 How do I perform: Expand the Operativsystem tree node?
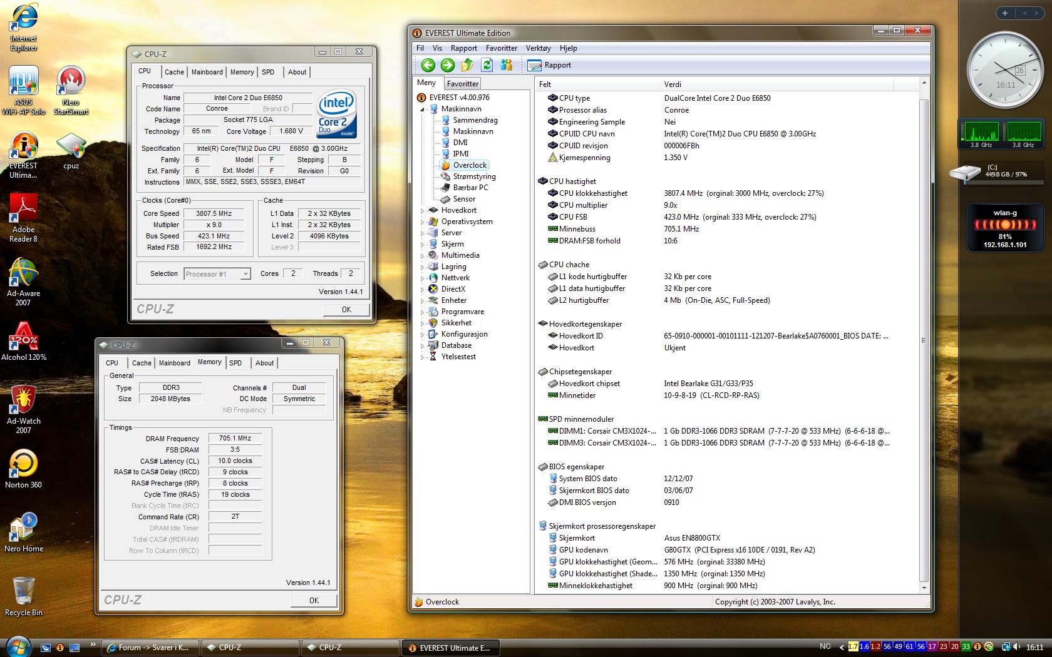pos(422,222)
